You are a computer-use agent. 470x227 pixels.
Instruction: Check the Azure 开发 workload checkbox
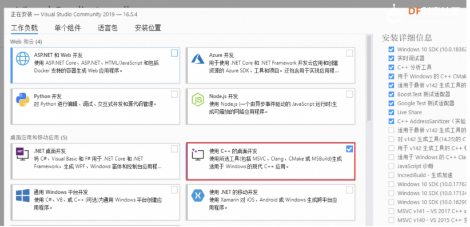click(349, 53)
